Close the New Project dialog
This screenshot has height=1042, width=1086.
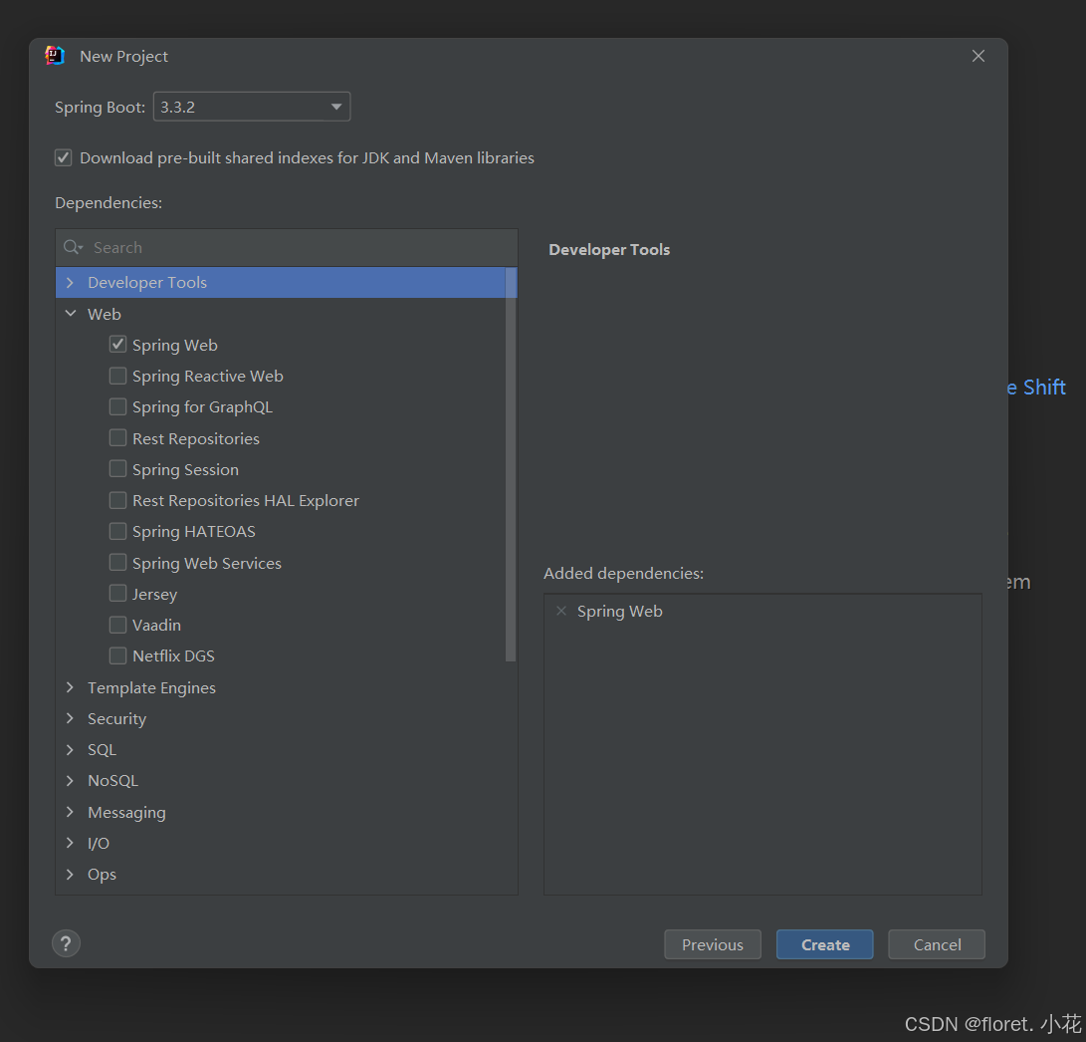pos(977,56)
